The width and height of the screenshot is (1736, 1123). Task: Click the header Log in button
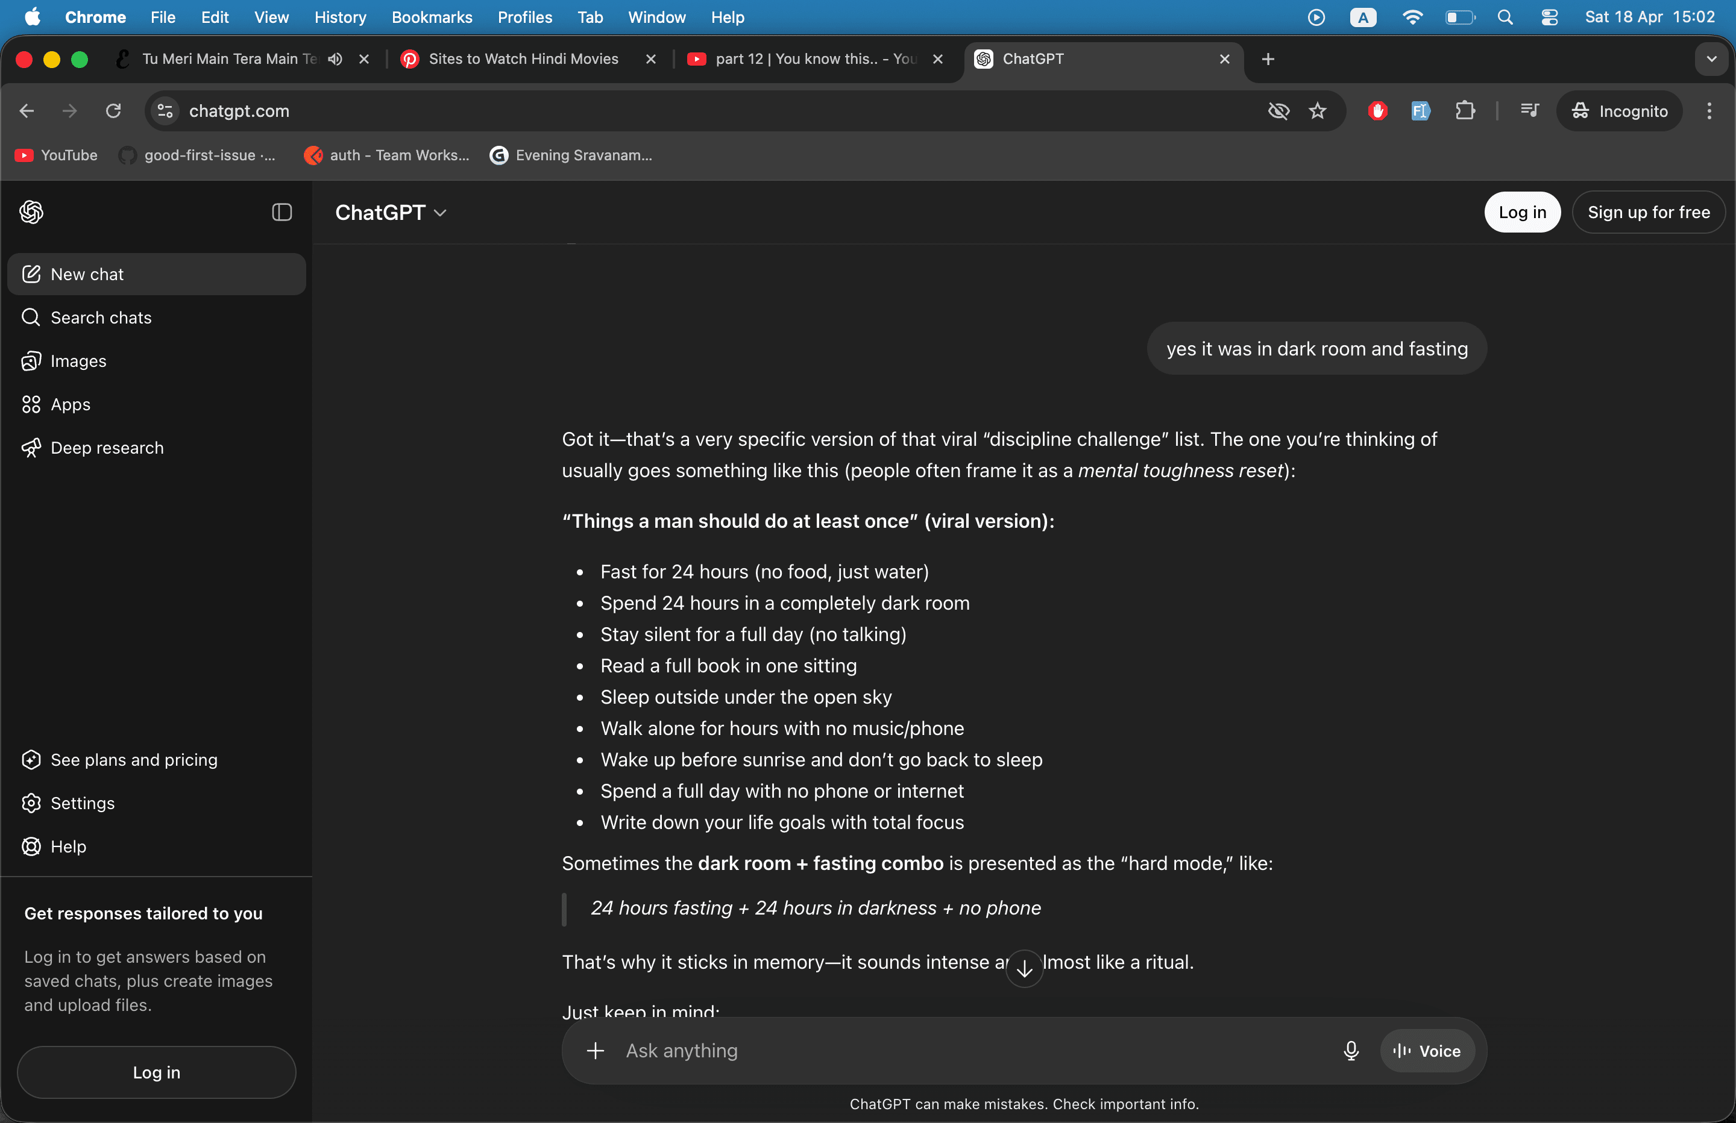tap(1522, 212)
